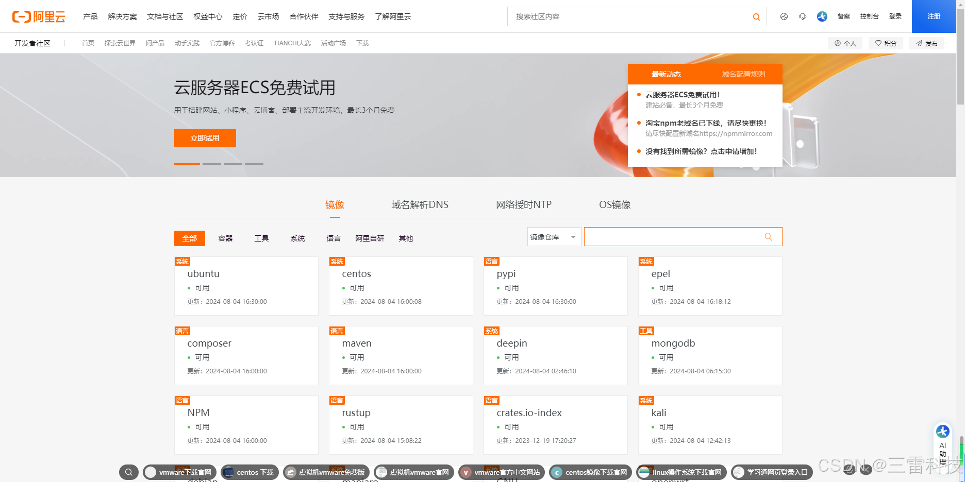This screenshot has width=965, height=482.
Task: Click the 积分 points button
Action: [x=886, y=43]
